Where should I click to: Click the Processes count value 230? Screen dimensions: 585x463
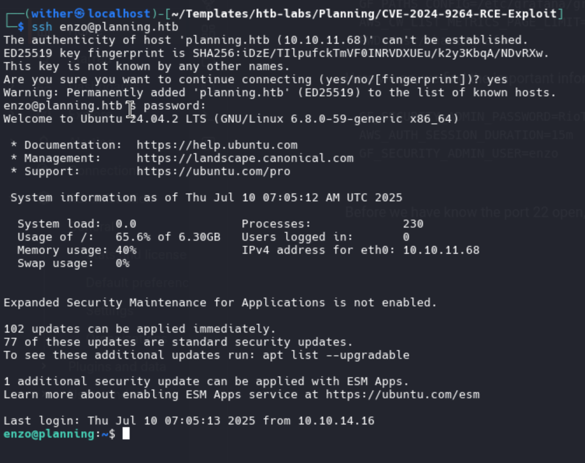pyautogui.click(x=413, y=224)
